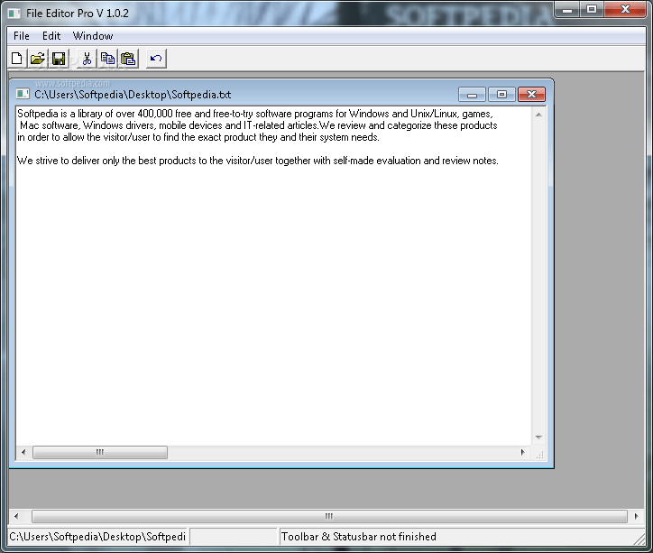The image size is (653, 553).
Task: Paste clipboard using the toolbar paste icon
Action: (128, 59)
